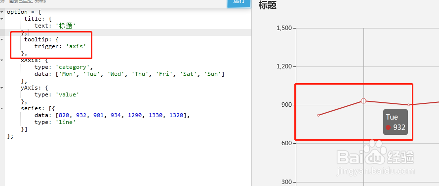Place cursor on the string '标题' in the code
Image resolution: width=439 pixels, height=186 pixels.
click(x=66, y=26)
